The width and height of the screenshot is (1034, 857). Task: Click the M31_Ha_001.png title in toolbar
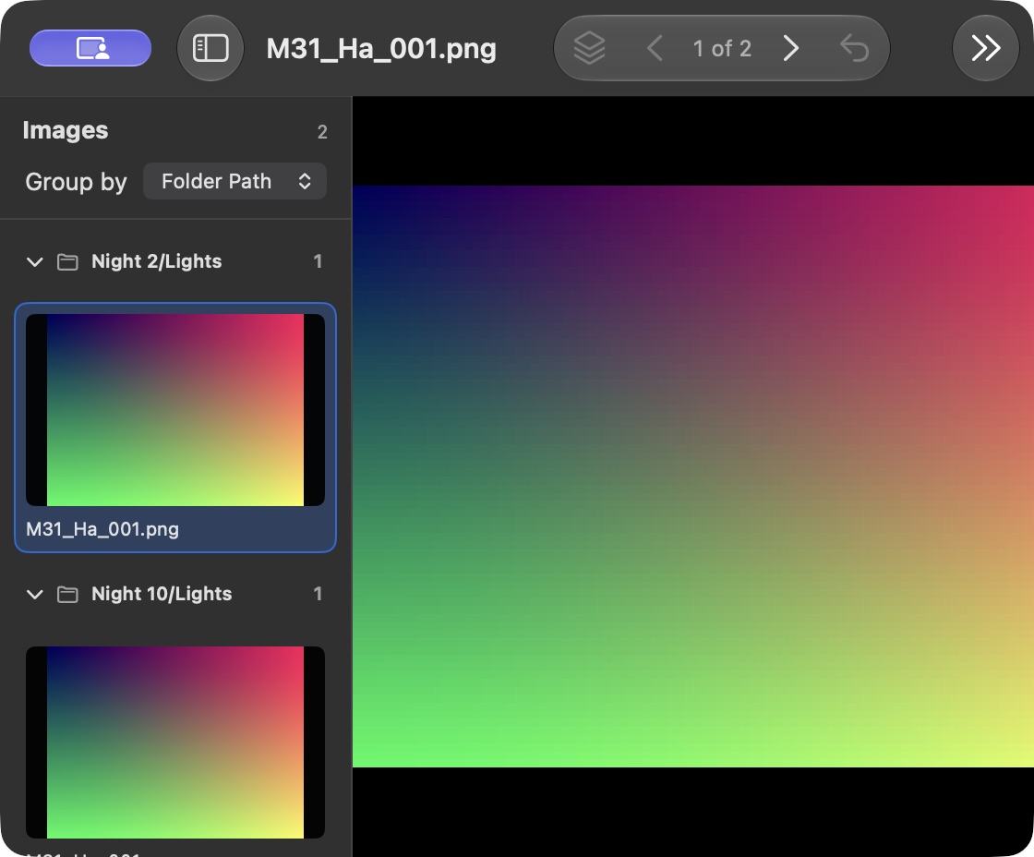381,49
